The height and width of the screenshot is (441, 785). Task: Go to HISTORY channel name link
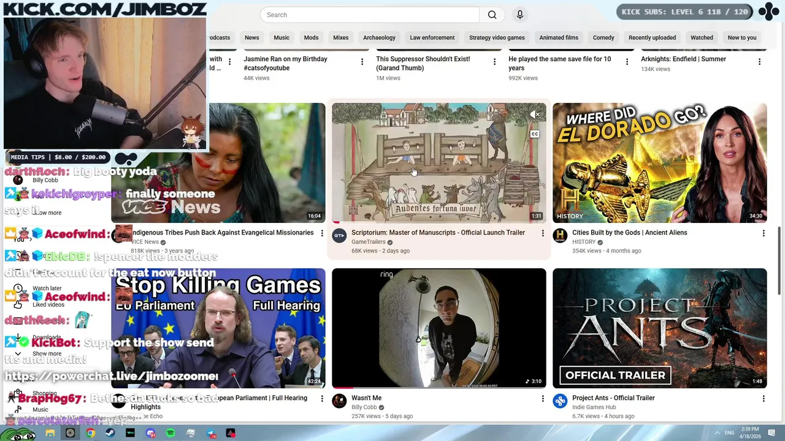coord(584,242)
